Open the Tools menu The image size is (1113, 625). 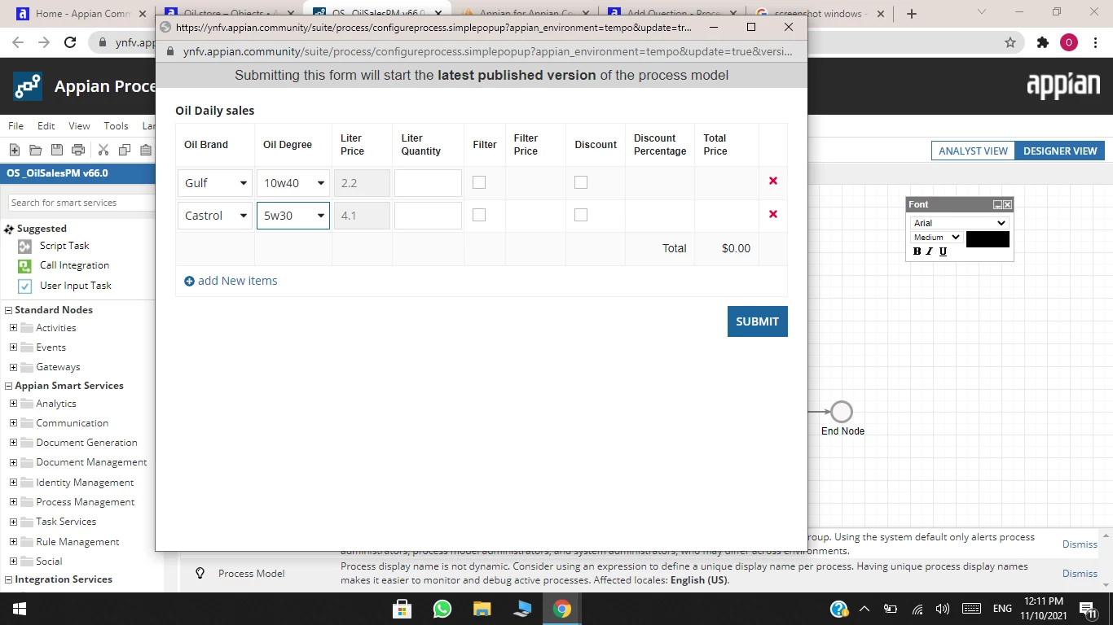116,126
